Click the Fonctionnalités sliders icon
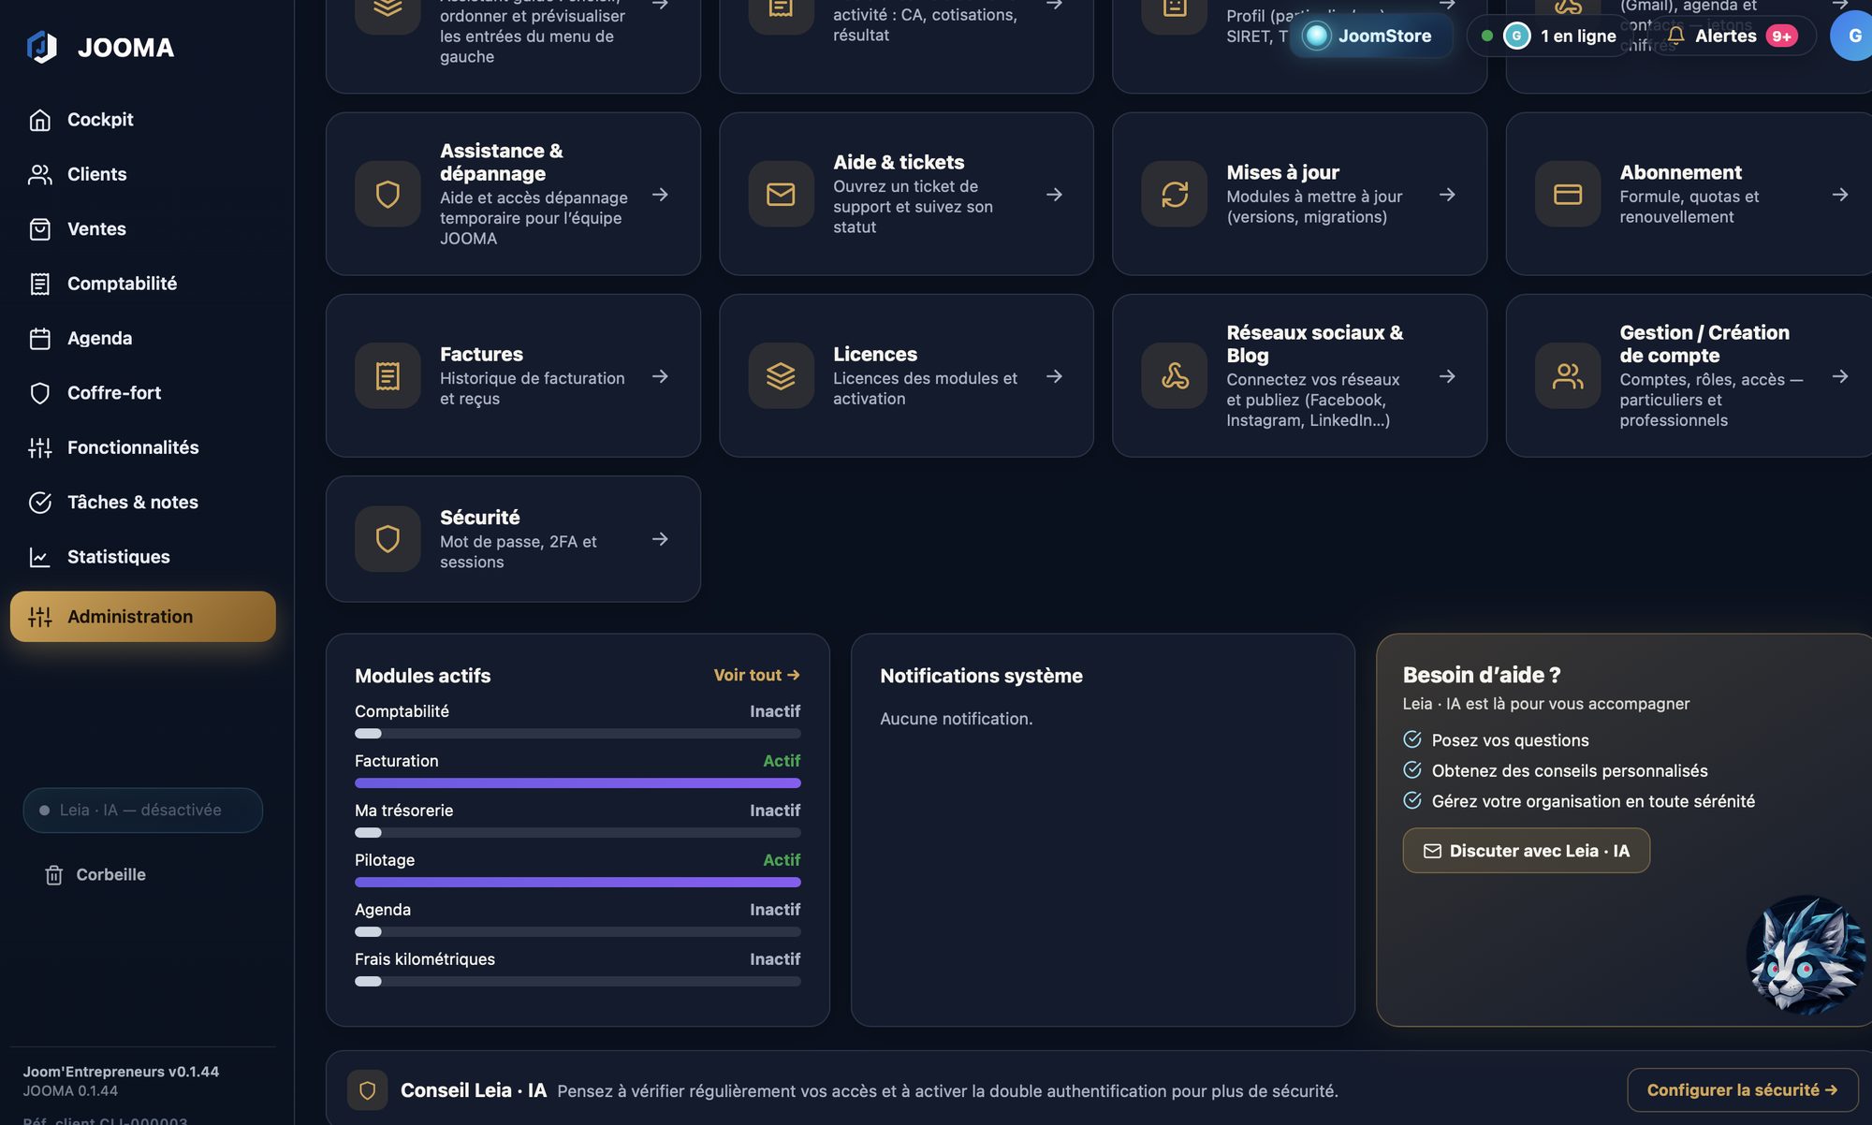Image resolution: width=1872 pixels, height=1125 pixels. tap(39, 447)
